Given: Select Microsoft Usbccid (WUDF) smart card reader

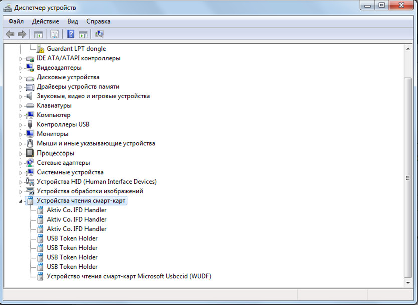Looking at the screenshot, I should pyautogui.click(x=128, y=276).
